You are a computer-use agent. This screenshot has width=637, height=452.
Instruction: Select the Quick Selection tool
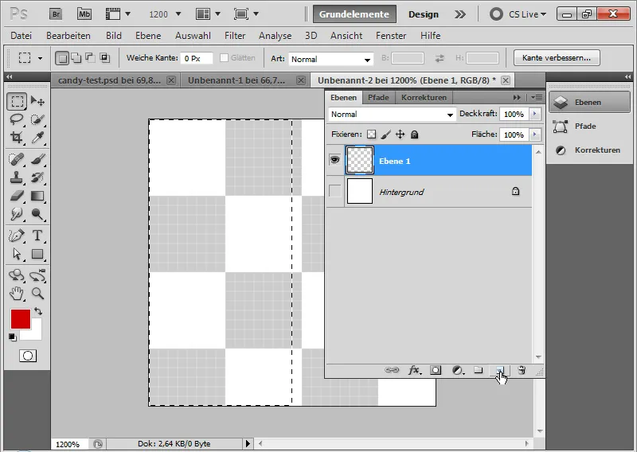point(37,119)
